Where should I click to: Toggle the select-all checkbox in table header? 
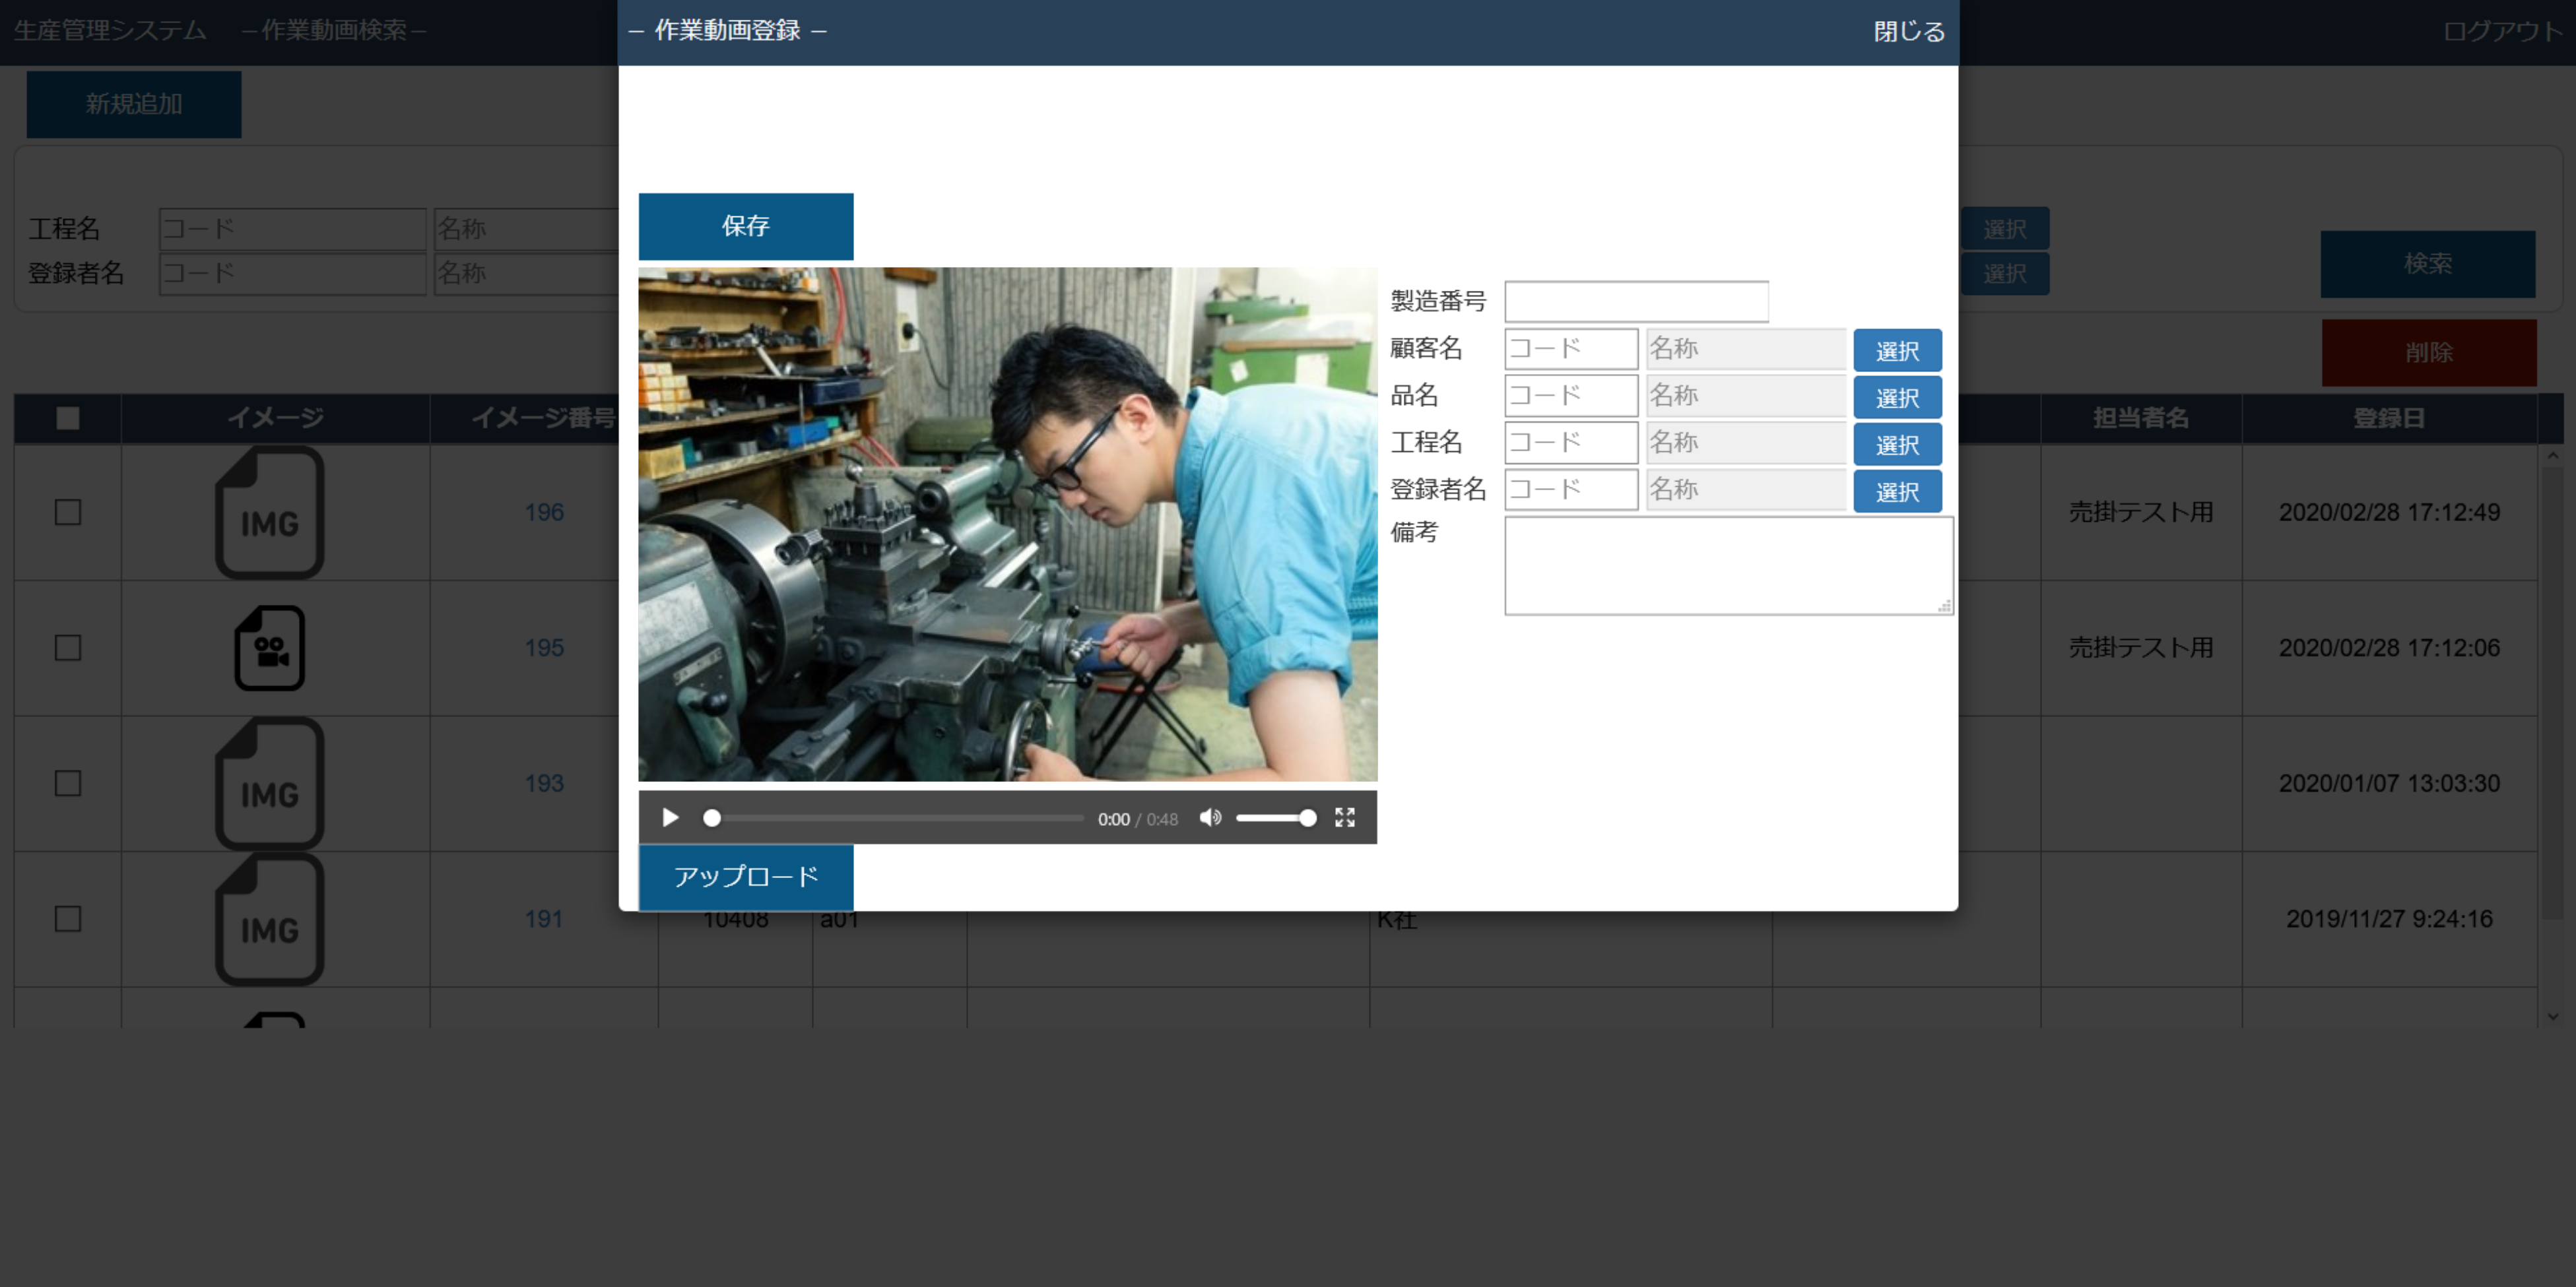(x=68, y=419)
